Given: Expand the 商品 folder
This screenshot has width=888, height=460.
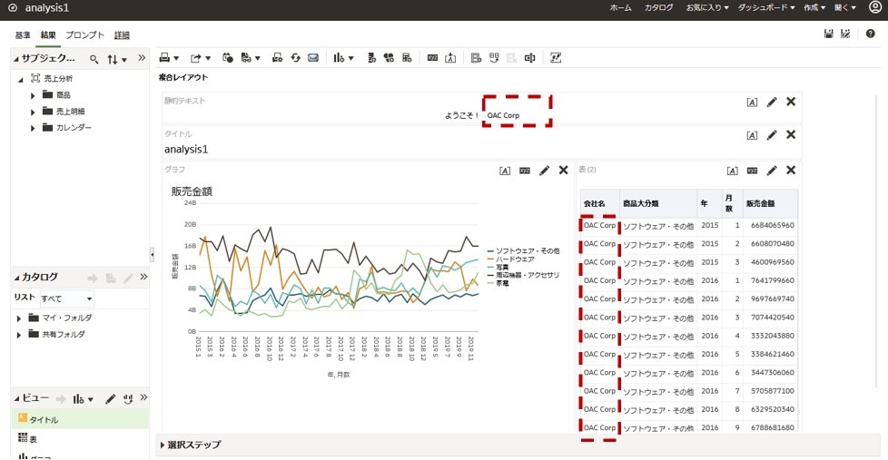Looking at the screenshot, I should click(33, 95).
